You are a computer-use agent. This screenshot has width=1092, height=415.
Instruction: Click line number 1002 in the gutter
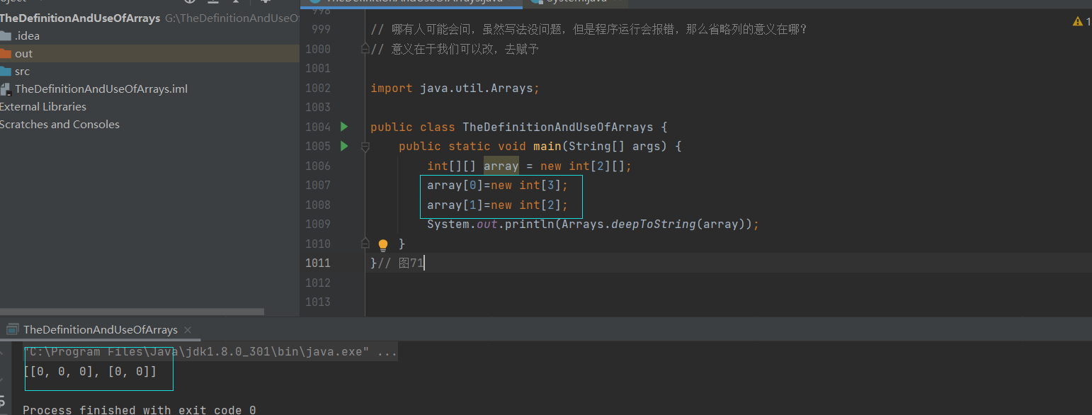[x=318, y=88]
